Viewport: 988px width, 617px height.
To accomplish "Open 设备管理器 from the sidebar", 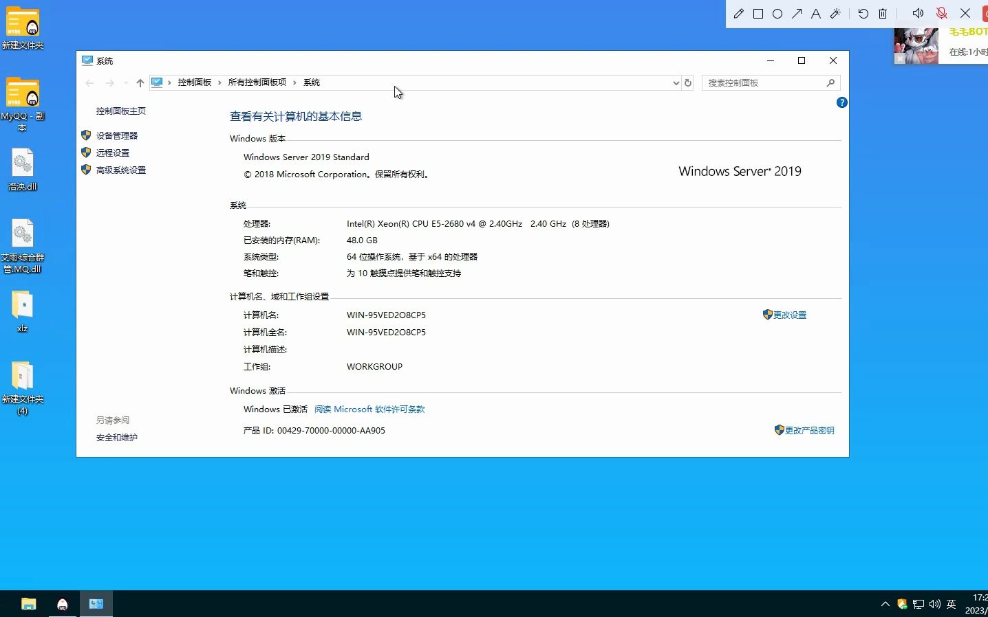I will [x=116, y=135].
